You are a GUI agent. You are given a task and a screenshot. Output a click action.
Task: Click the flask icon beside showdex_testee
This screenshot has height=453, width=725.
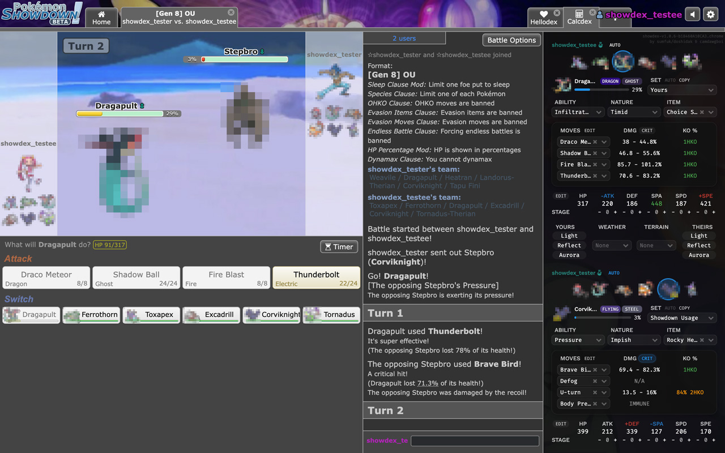click(x=601, y=45)
